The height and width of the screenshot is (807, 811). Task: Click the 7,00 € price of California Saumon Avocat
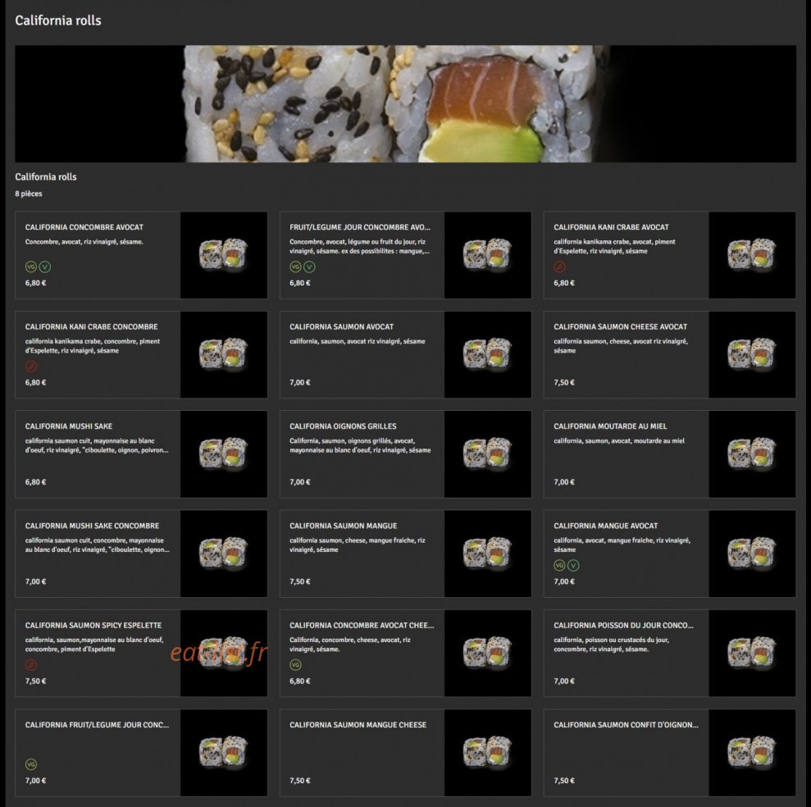300,383
